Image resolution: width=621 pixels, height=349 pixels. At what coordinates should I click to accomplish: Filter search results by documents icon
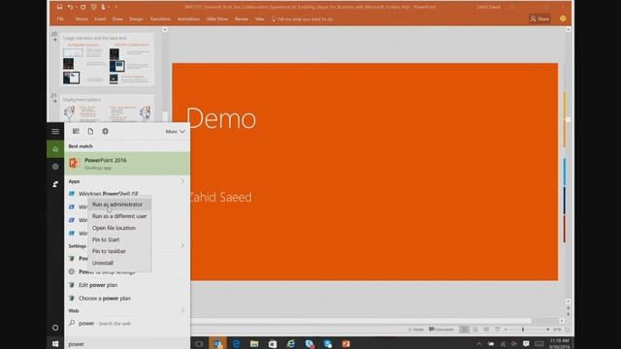pyautogui.click(x=90, y=132)
